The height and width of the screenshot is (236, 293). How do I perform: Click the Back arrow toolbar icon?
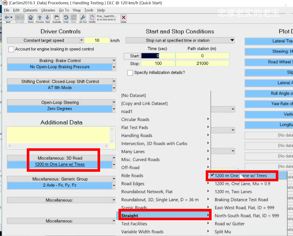coord(7,18)
